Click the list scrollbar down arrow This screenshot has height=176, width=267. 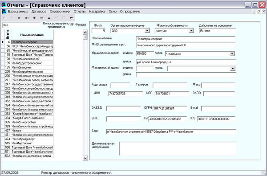coord(85,158)
